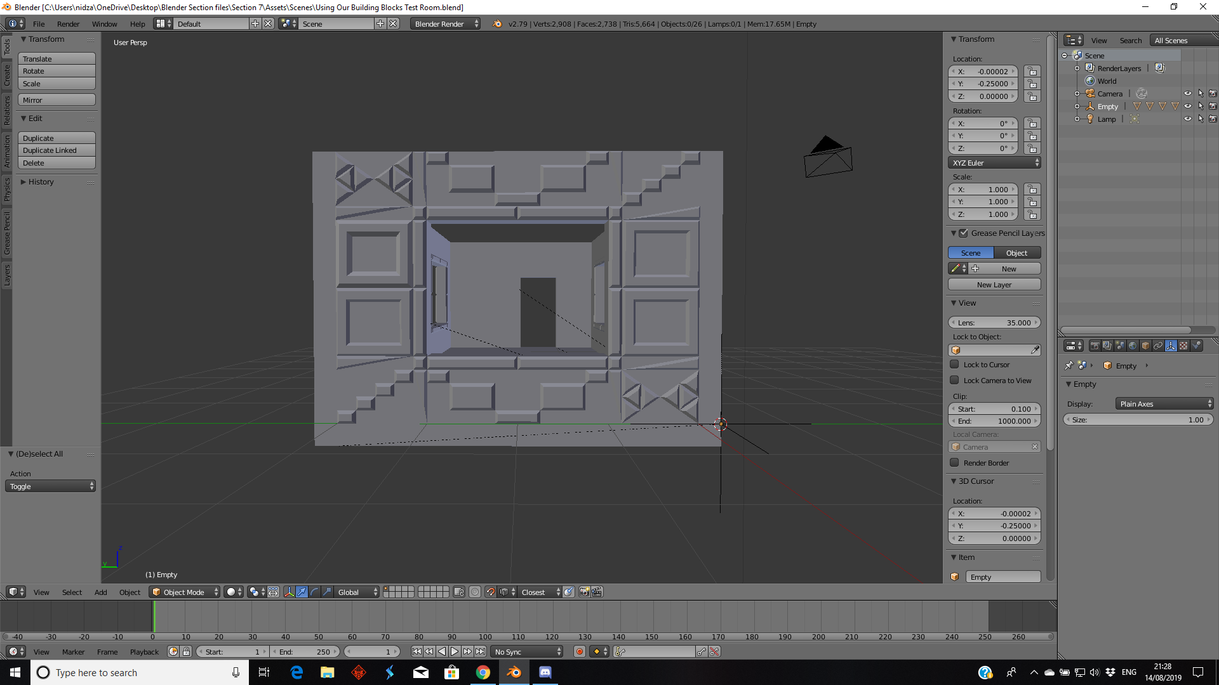
Task: Open the Render menu
Action: pos(68,24)
